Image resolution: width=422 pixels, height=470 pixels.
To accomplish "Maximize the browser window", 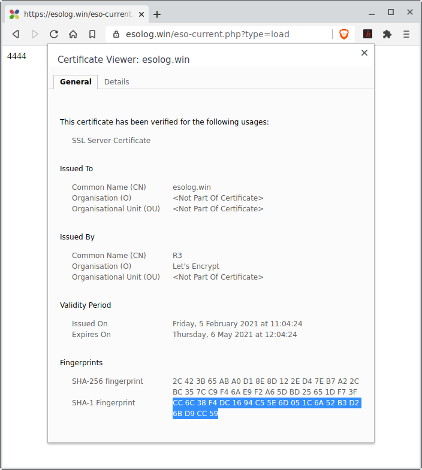I will 391,12.
